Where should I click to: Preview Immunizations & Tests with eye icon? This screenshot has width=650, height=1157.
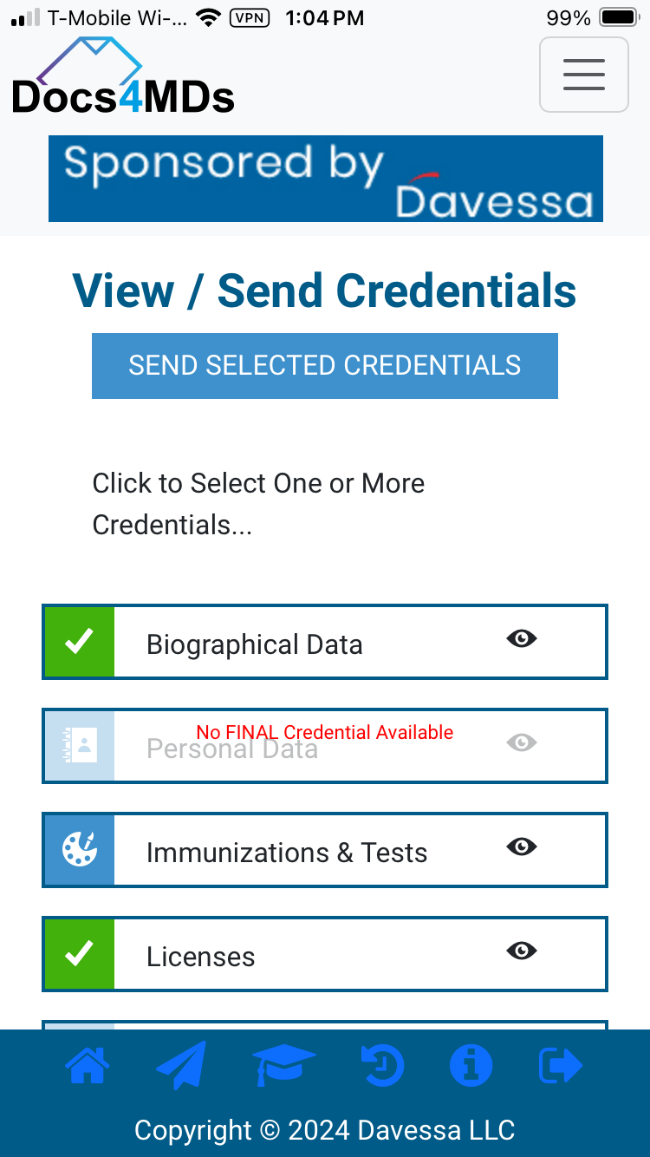(x=522, y=847)
